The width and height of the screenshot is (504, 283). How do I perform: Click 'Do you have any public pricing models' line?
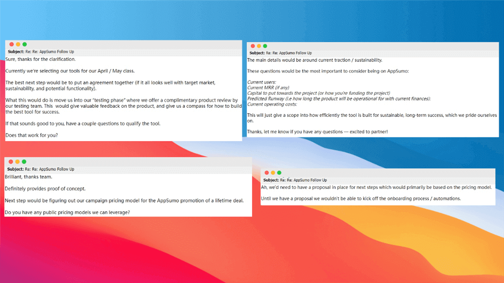point(67,213)
